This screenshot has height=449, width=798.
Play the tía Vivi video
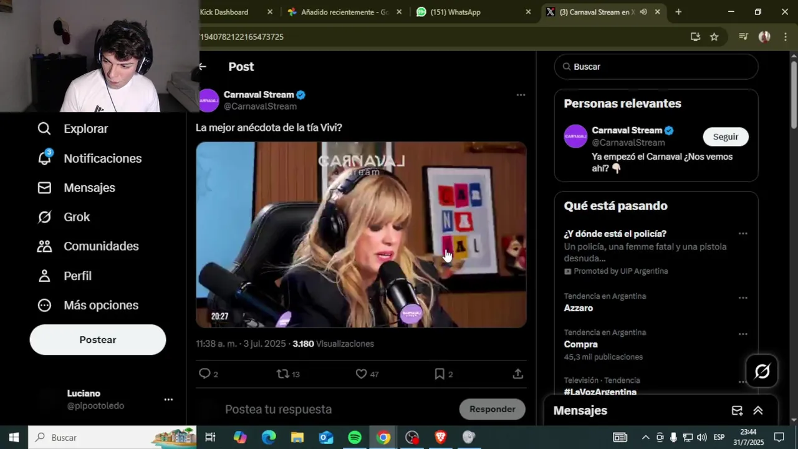pos(361,234)
